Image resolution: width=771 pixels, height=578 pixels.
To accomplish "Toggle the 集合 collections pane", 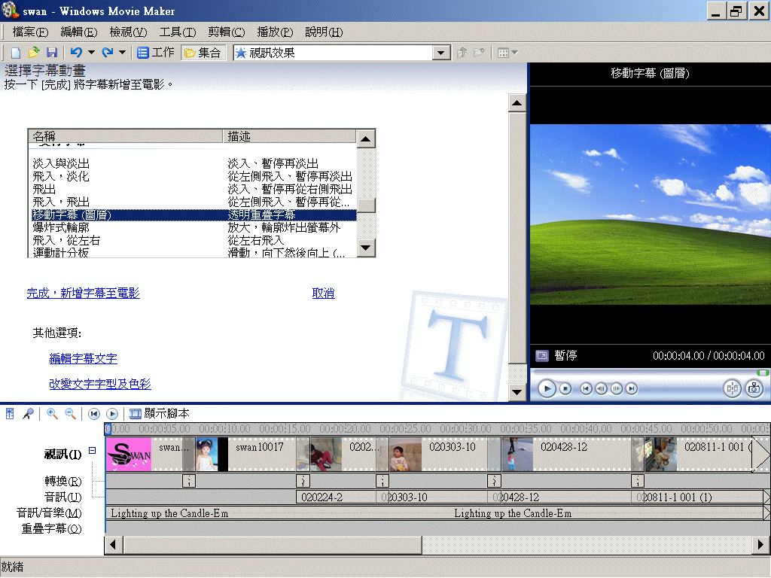I will (202, 52).
